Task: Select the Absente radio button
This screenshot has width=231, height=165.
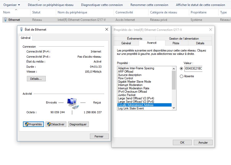Action: tap(181, 76)
